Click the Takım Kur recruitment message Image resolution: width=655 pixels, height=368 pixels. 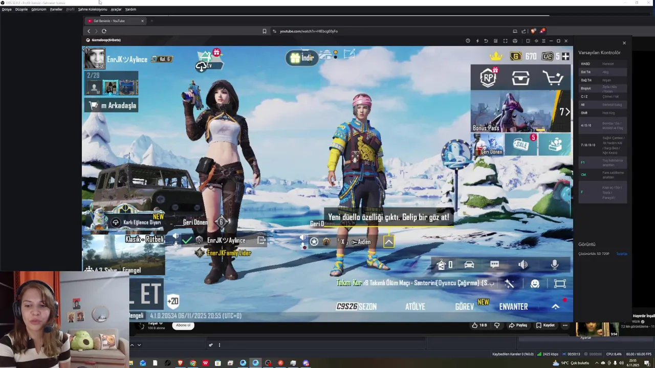(415, 283)
